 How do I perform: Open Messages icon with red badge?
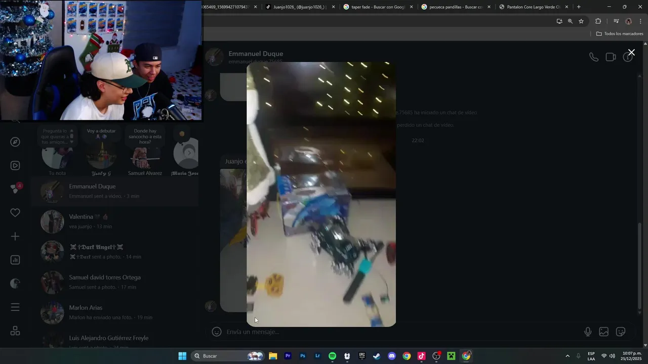click(15, 189)
